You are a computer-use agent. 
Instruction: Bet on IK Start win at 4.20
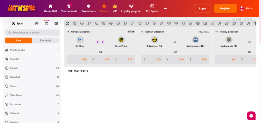click(x=78, y=59)
